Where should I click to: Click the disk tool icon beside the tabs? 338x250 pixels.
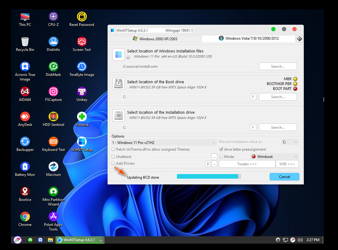coord(299,39)
